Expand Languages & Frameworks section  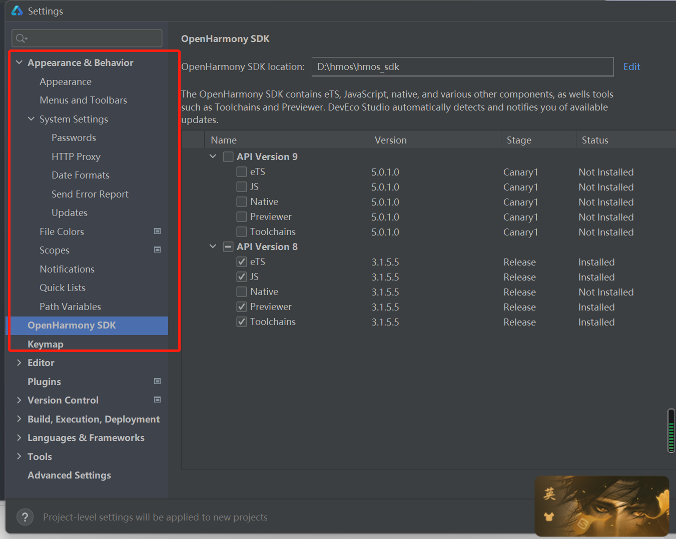click(19, 437)
